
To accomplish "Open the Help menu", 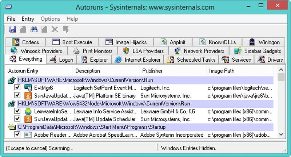I will coord(72,19).
